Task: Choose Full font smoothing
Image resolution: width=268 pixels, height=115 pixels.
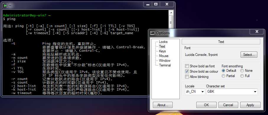Action: [x=242, y=76]
